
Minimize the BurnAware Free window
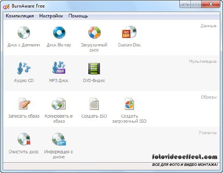coord(185,4)
